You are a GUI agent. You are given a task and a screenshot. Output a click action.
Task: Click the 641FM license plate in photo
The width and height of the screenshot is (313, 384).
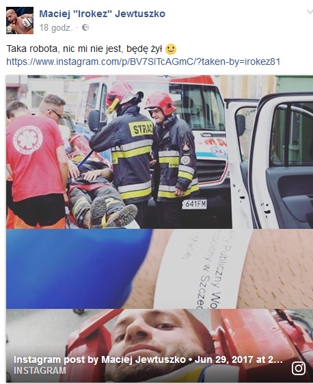point(195,204)
